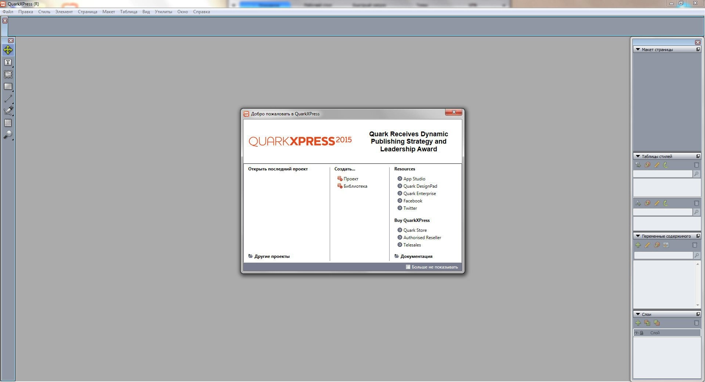Click trash icon in paragraph styles row

[696, 165]
